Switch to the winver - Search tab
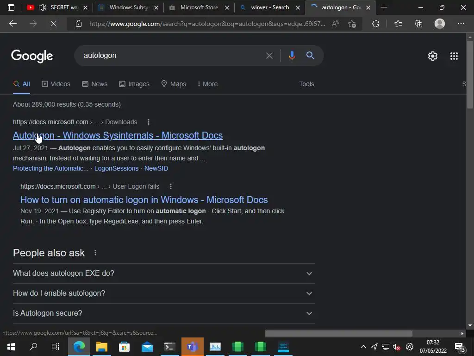The height and width of the screenshot is (356, 474). click(x=270, y=7)
